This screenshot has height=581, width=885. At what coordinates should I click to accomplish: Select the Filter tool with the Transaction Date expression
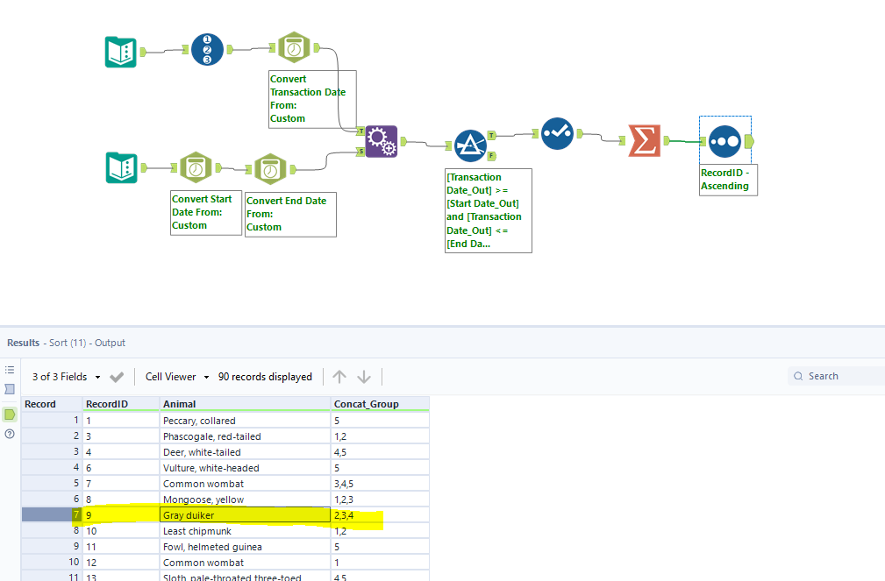point(472,145)
